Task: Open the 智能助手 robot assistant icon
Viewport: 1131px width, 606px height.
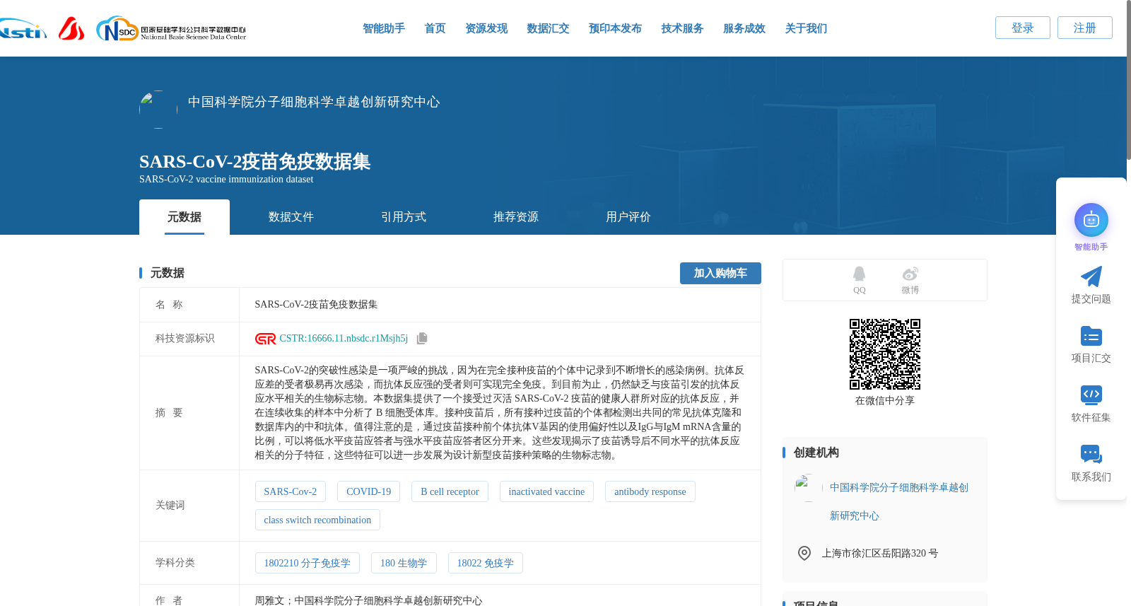Action: pyautogui.click(x=1091, y=220)
